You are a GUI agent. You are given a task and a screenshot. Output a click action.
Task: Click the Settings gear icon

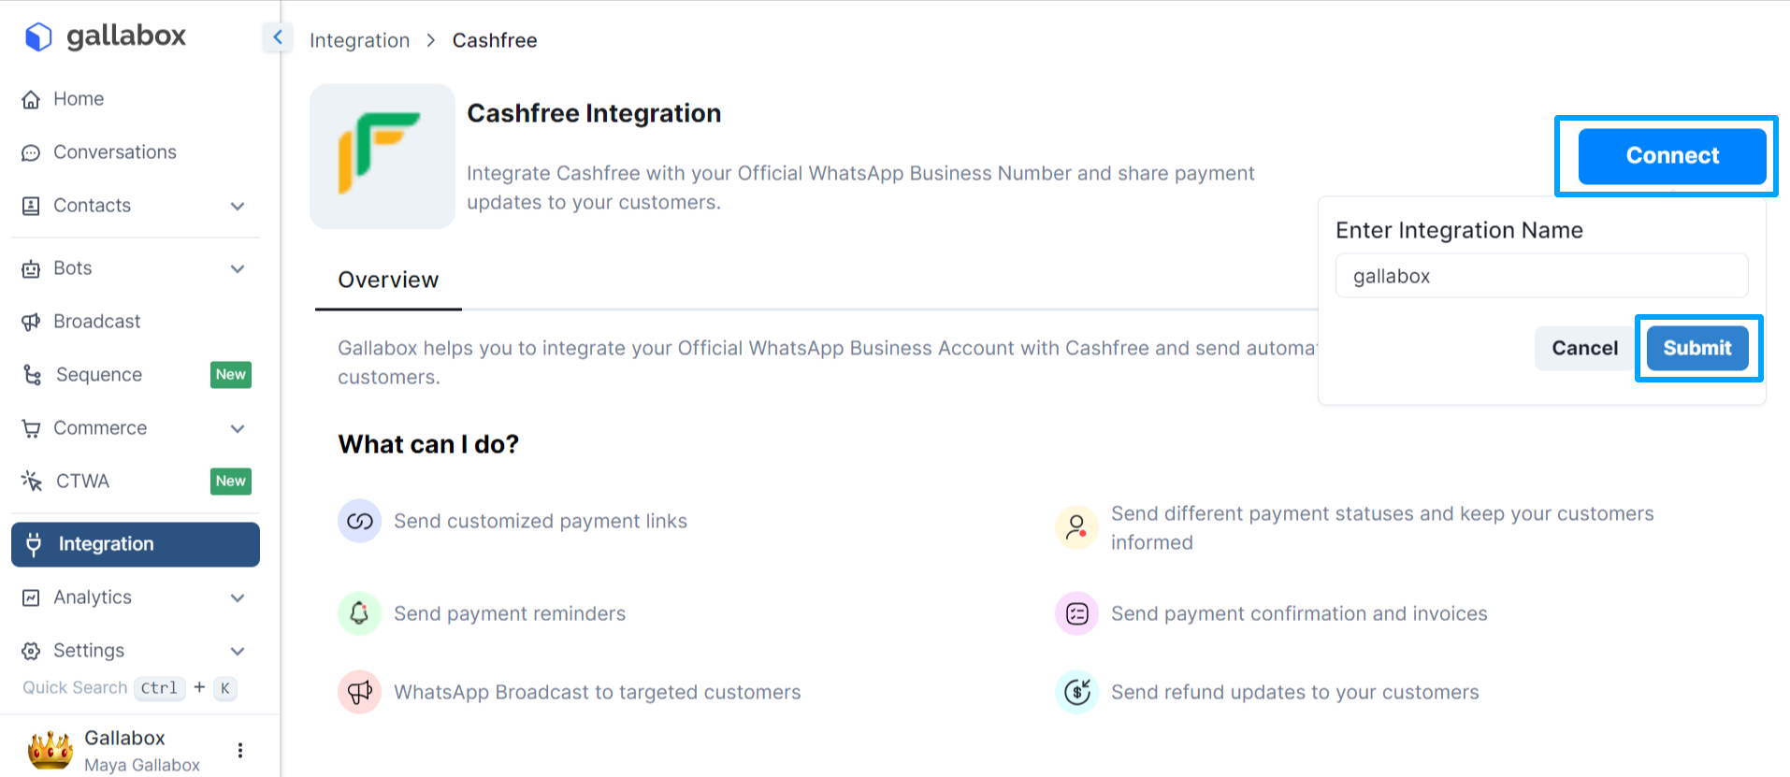tap(31, 651)
